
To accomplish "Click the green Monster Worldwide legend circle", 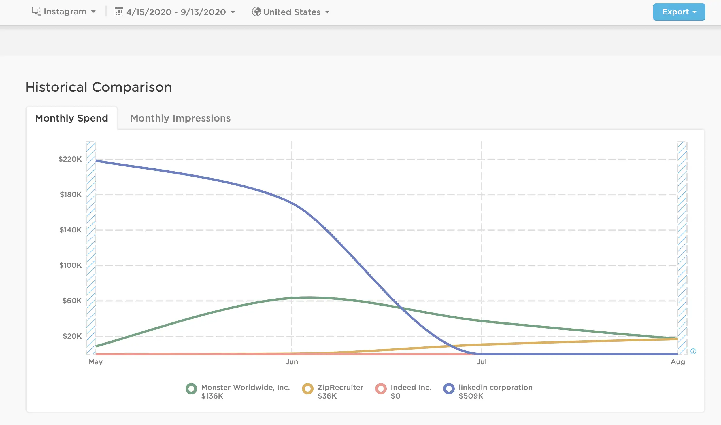I will 191,389.
